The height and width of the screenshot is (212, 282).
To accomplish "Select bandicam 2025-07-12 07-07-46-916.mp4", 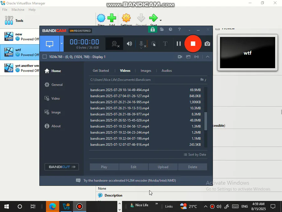I will 145,144.
